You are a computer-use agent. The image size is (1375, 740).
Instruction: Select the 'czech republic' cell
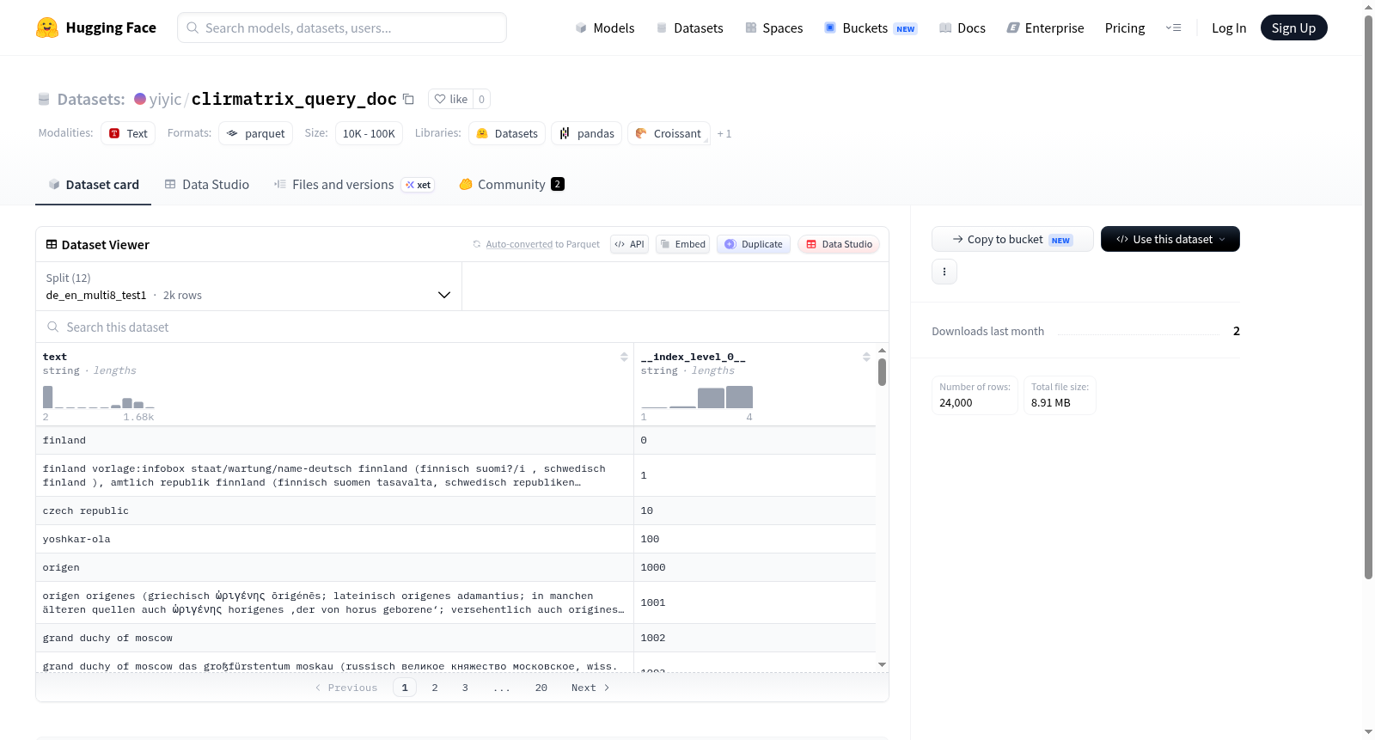pos(334,511)
